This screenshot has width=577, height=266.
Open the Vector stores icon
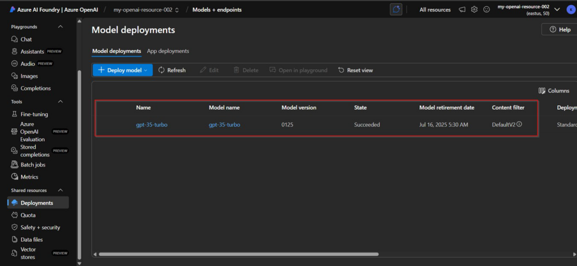pos(14,253)
